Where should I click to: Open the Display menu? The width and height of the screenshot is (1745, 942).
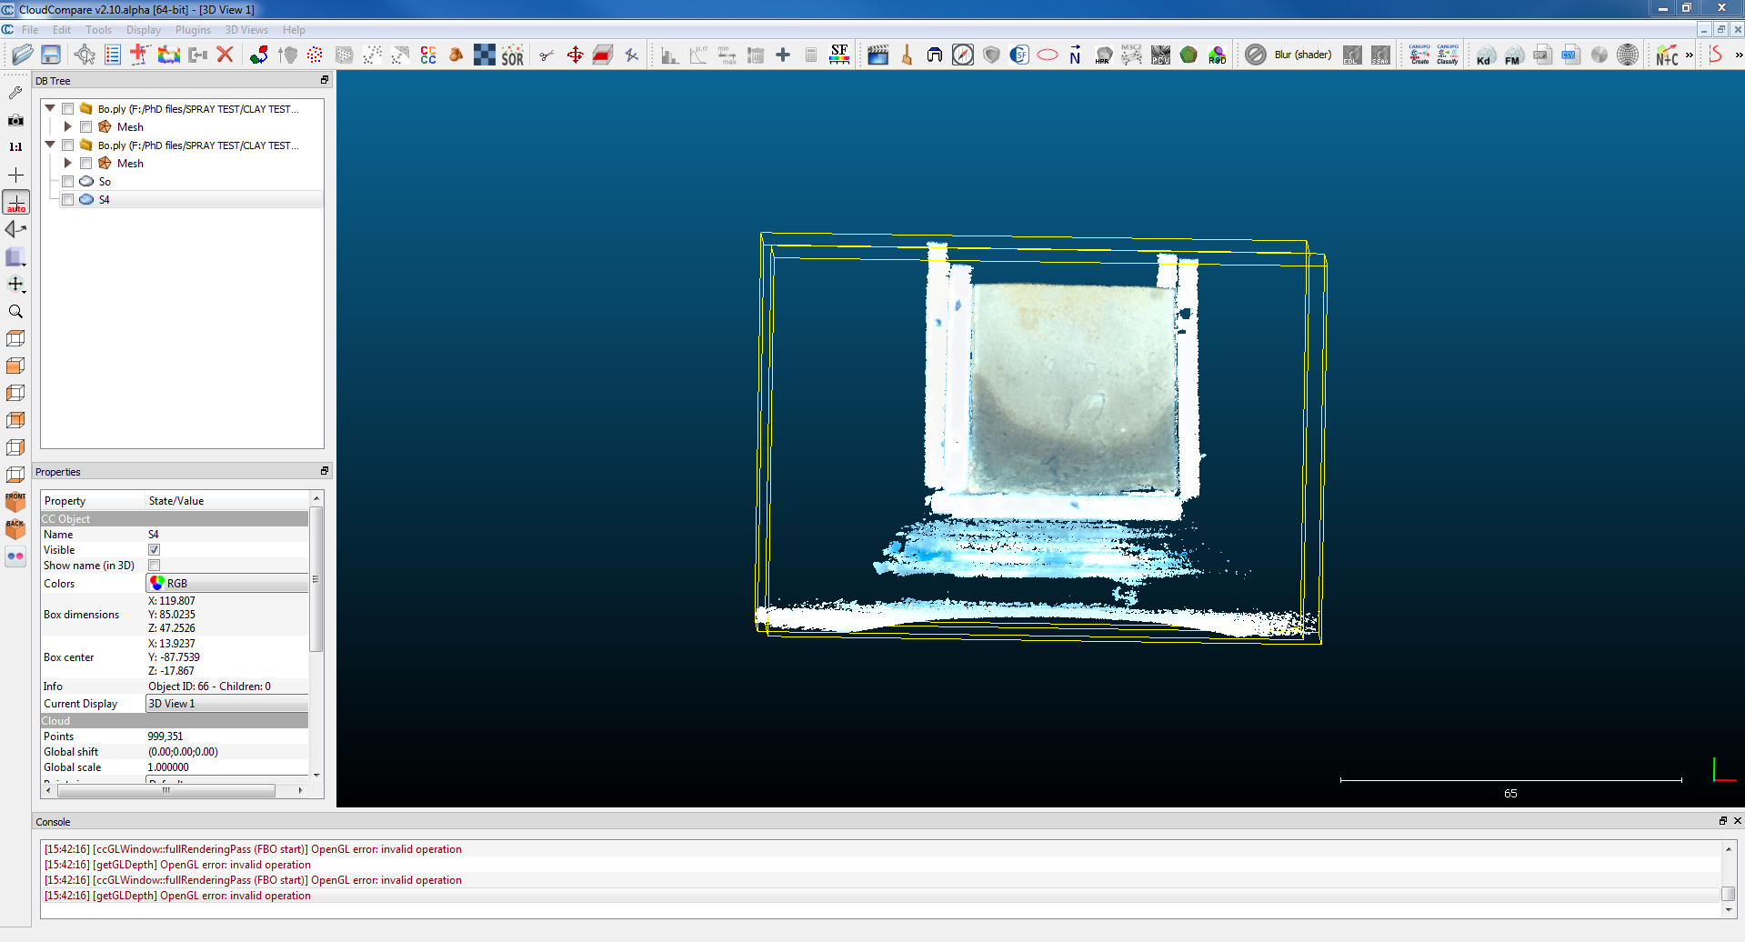coord(144,30)
